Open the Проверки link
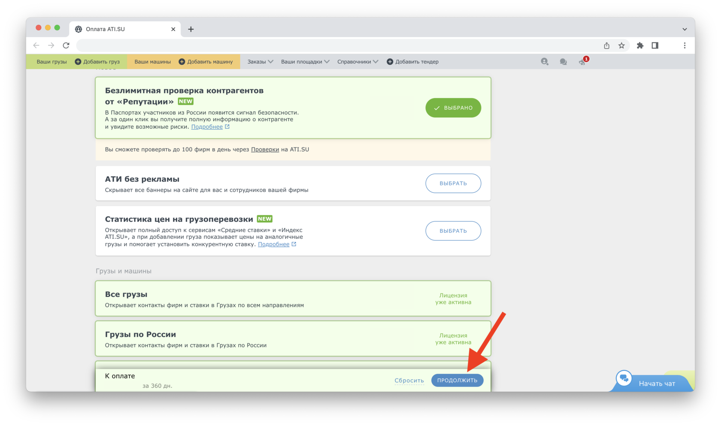This screenshot has width=721, height=426. click(x=265, y=150)
